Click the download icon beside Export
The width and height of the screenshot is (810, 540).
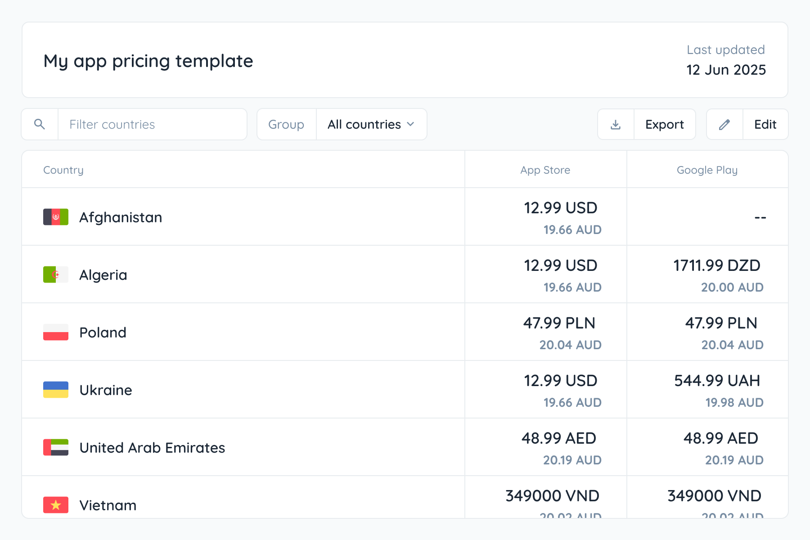tap(616, 124)
